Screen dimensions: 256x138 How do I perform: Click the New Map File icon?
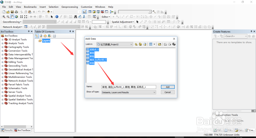4,12
